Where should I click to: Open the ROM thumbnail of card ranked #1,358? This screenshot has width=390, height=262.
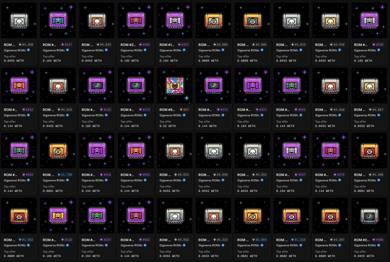click(x=291, y=216)
